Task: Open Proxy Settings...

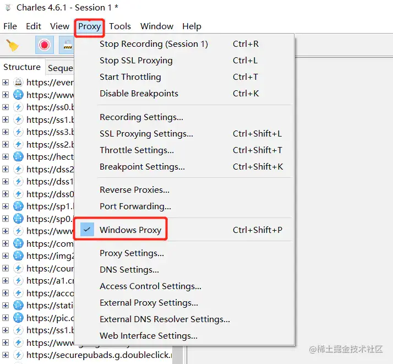Action: click(184, 253)
